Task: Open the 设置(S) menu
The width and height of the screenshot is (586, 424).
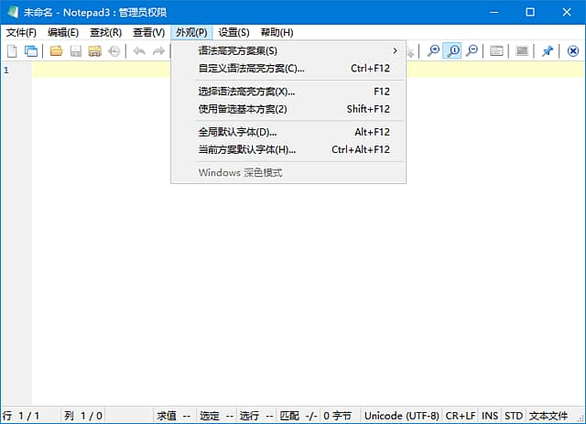Action: 233,32
